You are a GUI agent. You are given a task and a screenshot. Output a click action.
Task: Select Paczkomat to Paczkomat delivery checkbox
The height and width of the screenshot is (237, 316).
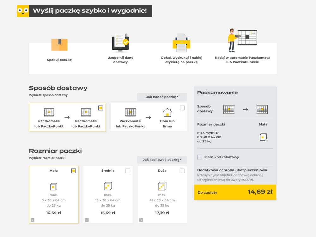(101, 108)
